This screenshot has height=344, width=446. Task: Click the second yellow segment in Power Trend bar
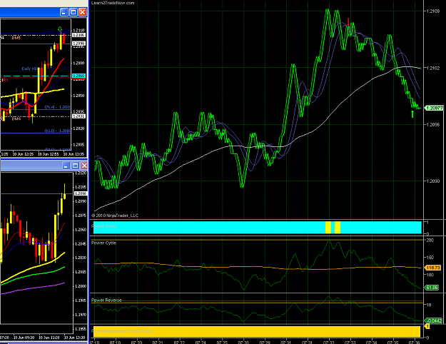point(338,228)
